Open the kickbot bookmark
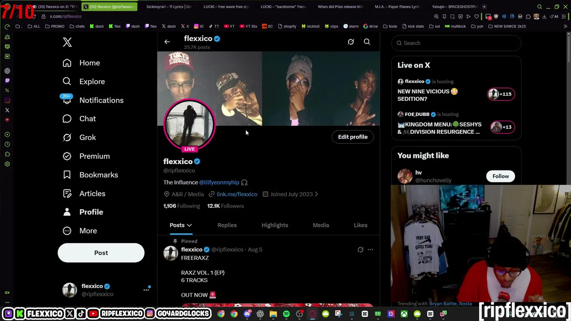The image size is (571, 321). point(310,26)
